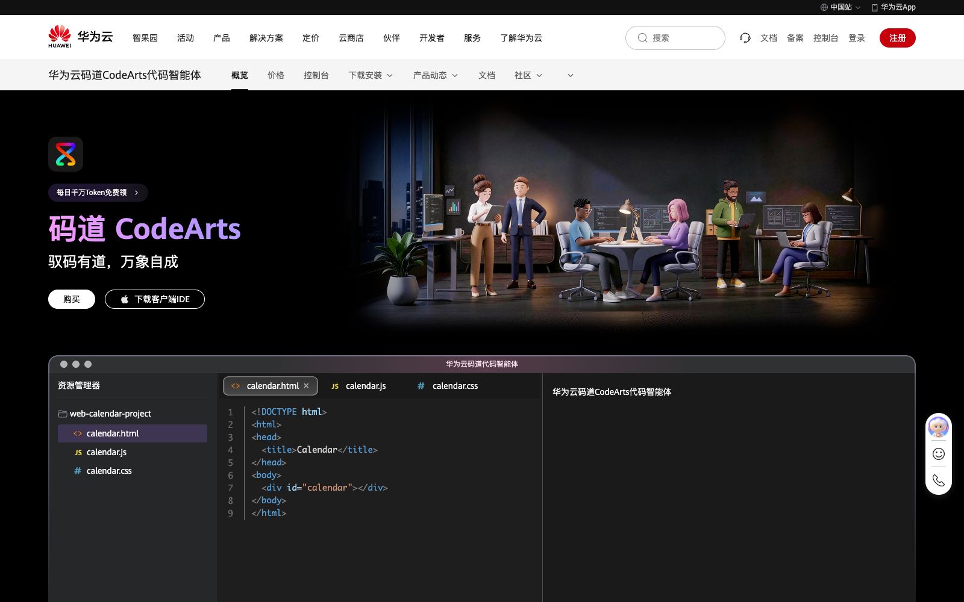Switch to the calendar.js editor tab

point(359,386)
